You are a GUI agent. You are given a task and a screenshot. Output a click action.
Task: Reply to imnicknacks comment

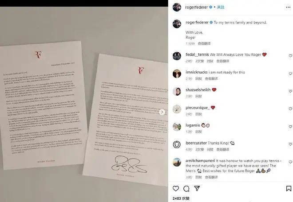click(198, 79)
